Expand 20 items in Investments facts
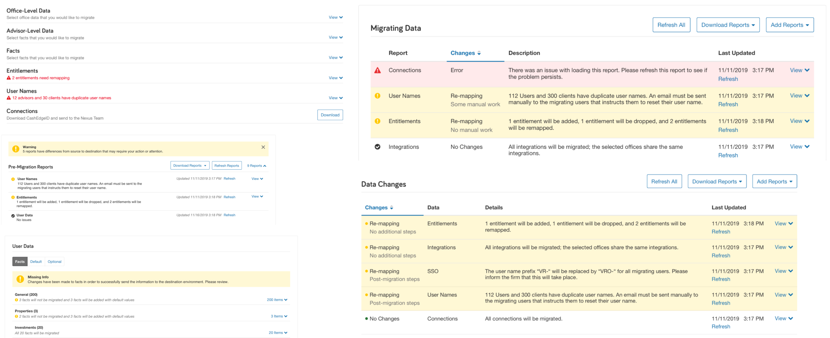 [x=278, y=333]
